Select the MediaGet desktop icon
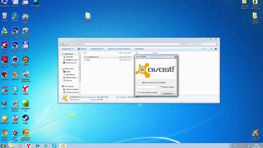The width and height of the screenshot is (263, 148). (15, 17)
